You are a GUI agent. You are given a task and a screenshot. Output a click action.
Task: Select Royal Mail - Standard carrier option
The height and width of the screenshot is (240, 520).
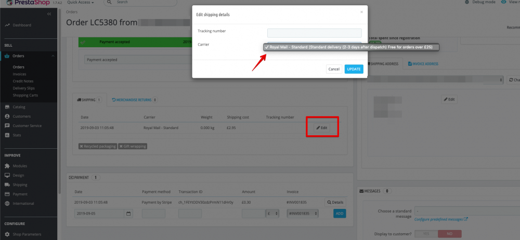[351, 47]
